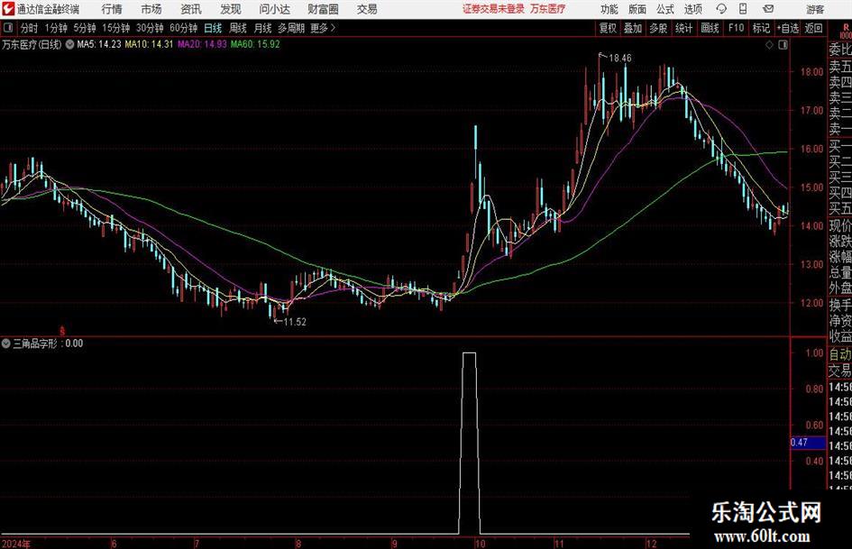Switch to the 周线 period tab

coord(238,28)
